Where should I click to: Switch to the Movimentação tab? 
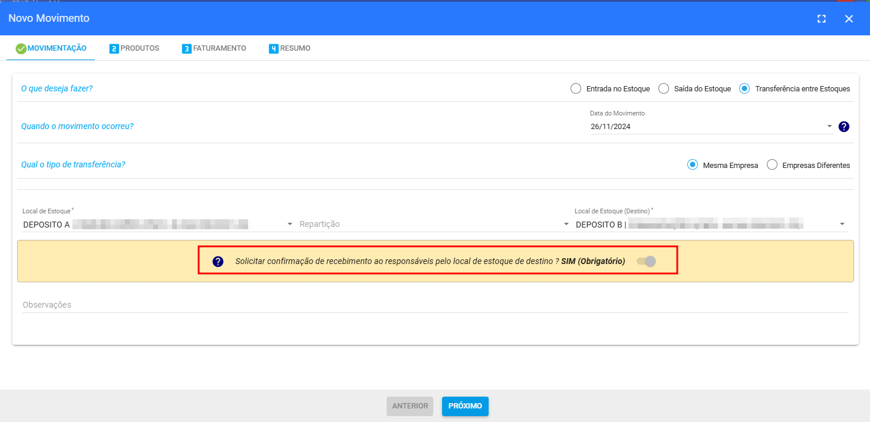pos(51,48)
